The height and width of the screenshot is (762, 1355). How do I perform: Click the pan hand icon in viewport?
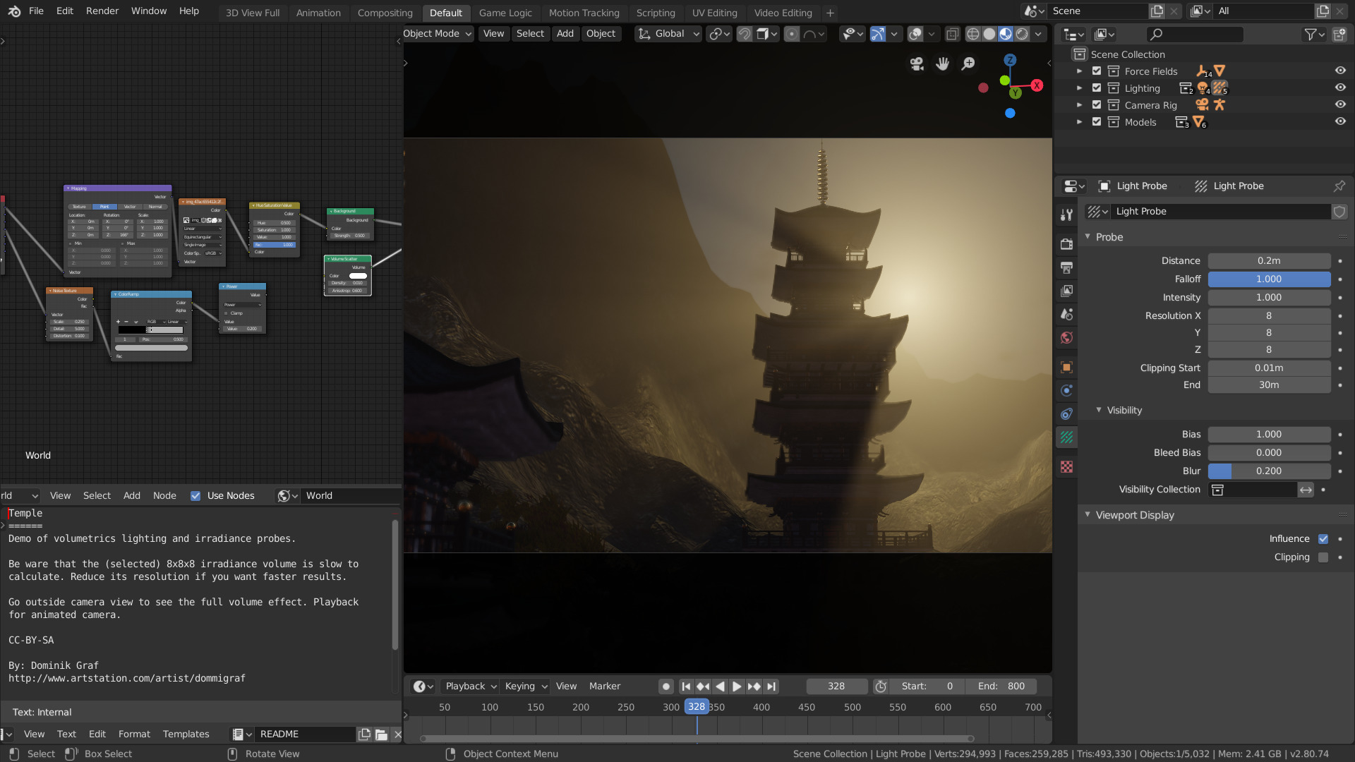tap(942, 64)
